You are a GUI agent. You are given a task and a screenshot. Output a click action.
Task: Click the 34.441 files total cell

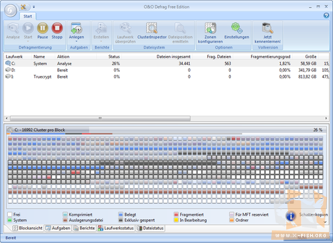(x=184, y=64)
